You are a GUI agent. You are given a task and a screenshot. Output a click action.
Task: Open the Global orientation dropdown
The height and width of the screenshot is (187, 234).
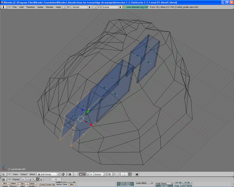coord(99,174)
